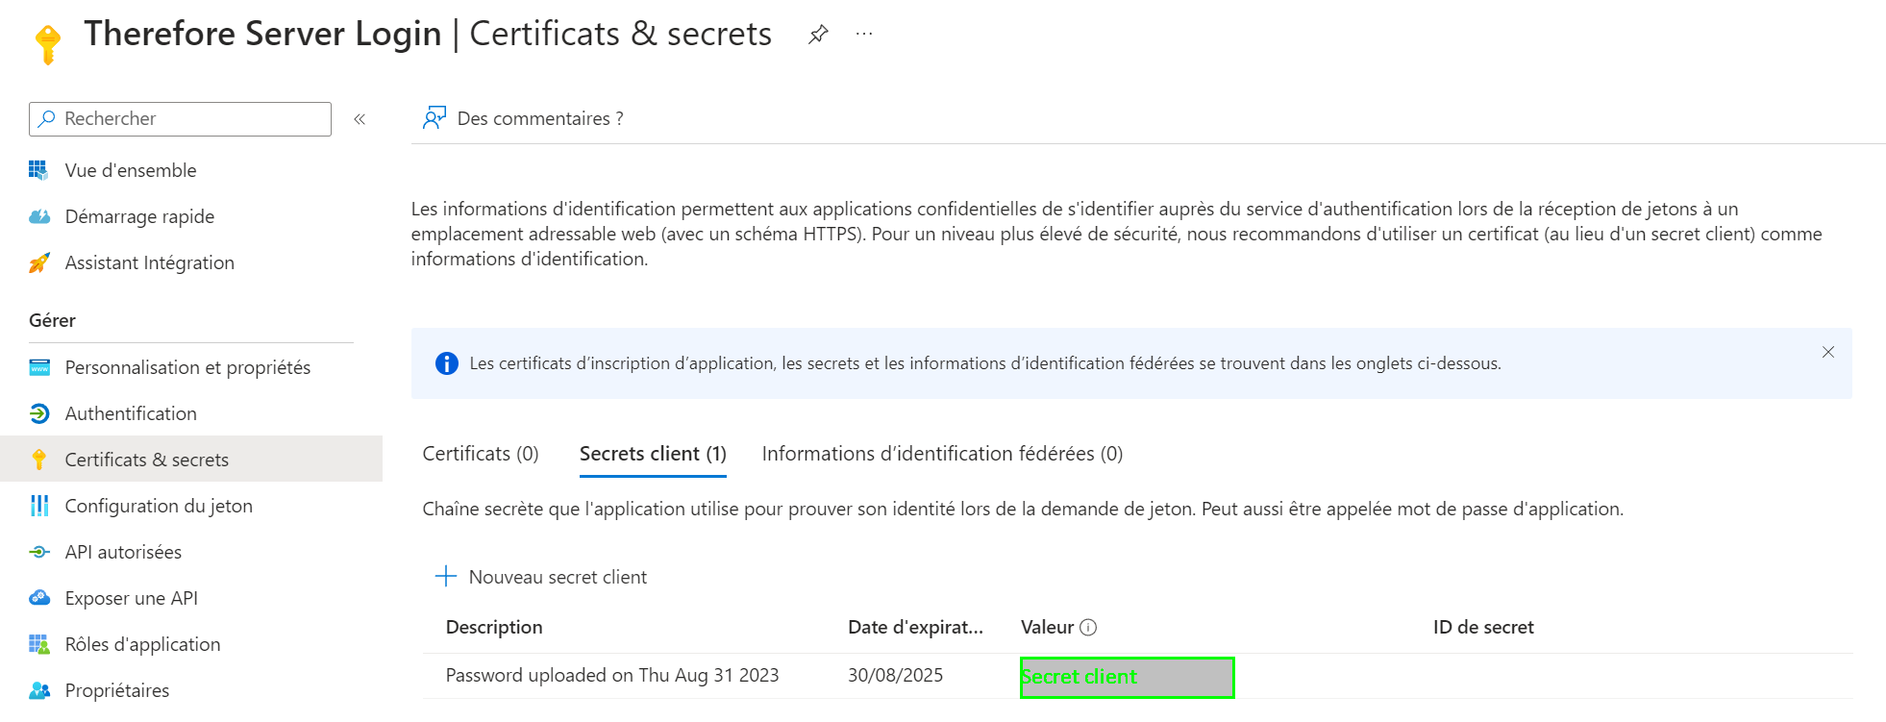Pin the Certificats & secrets page

(x=816, y=33)
